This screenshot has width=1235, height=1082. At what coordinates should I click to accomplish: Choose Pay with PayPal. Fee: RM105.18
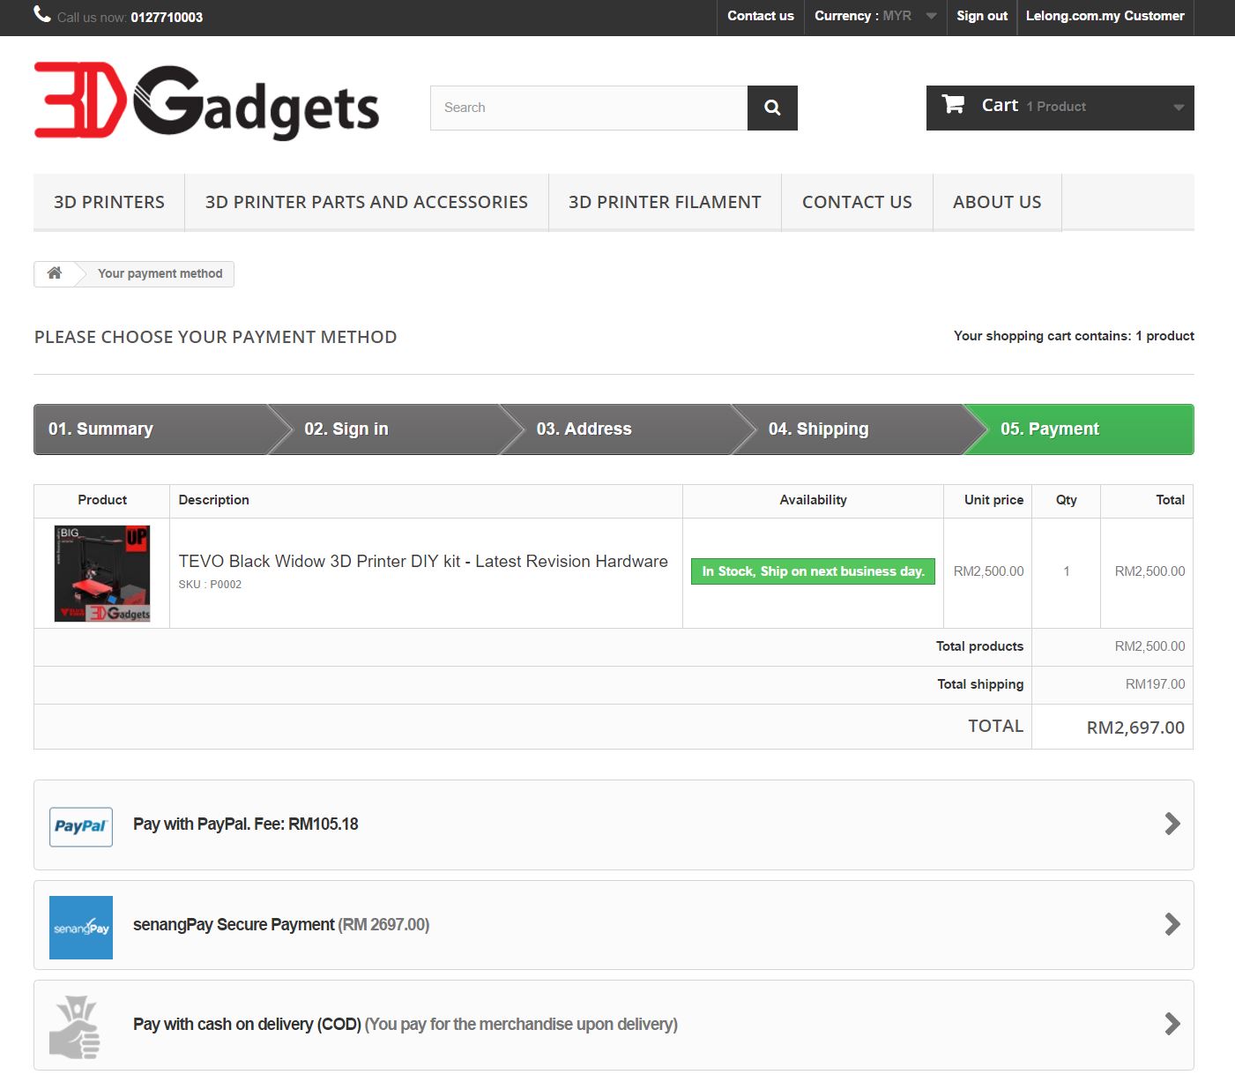(614, 825)
